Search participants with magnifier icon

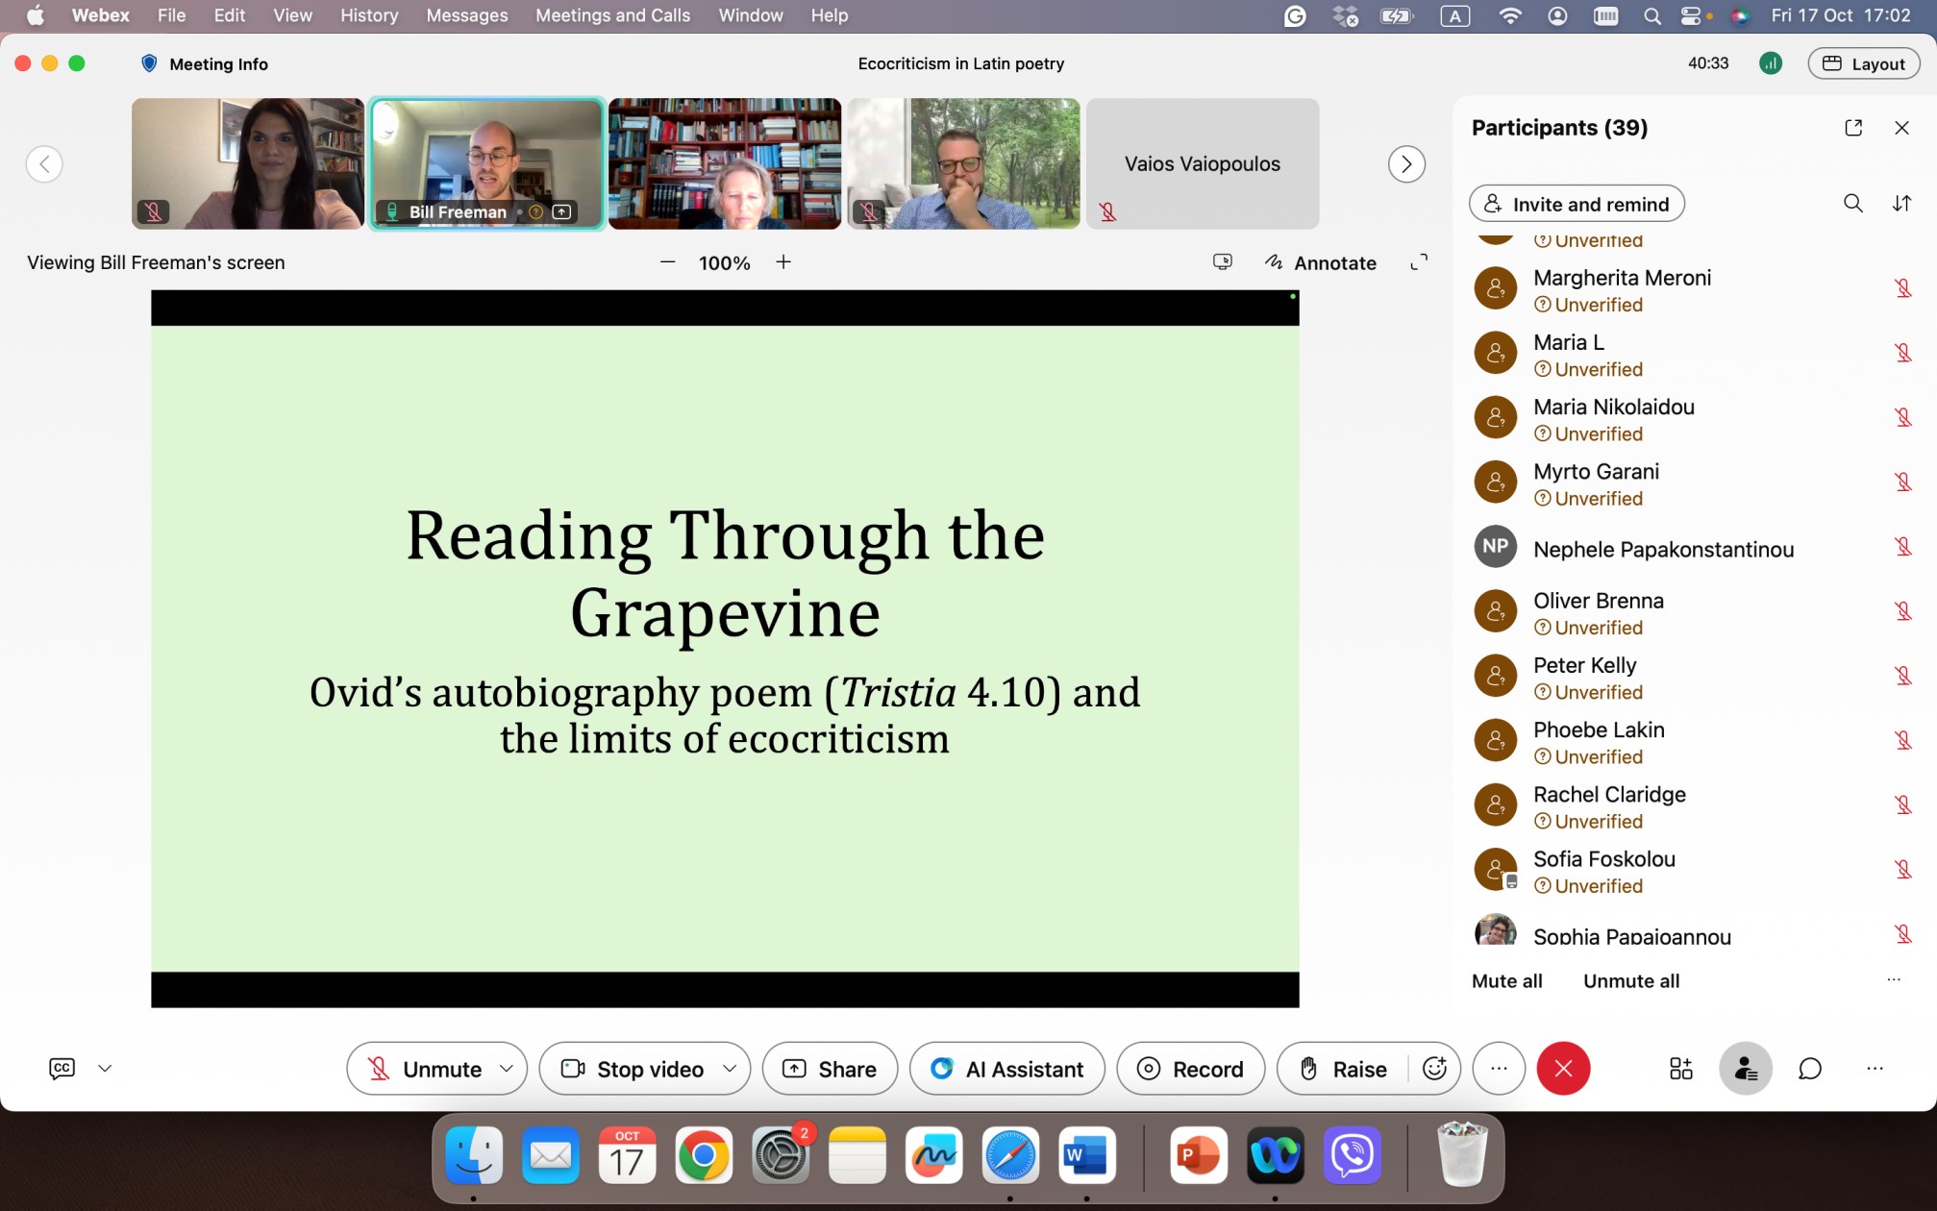(1852, 204)
